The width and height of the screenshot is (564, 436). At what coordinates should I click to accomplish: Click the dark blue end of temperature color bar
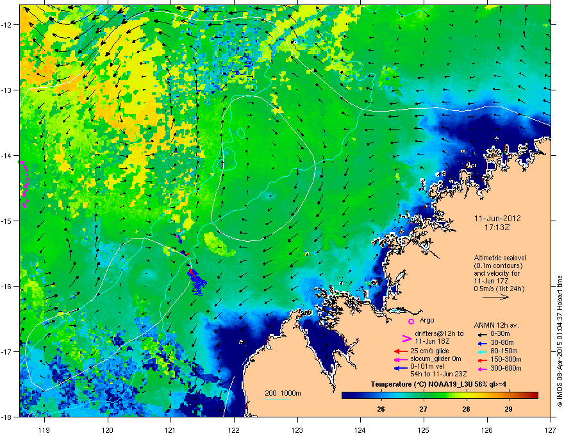345,396
